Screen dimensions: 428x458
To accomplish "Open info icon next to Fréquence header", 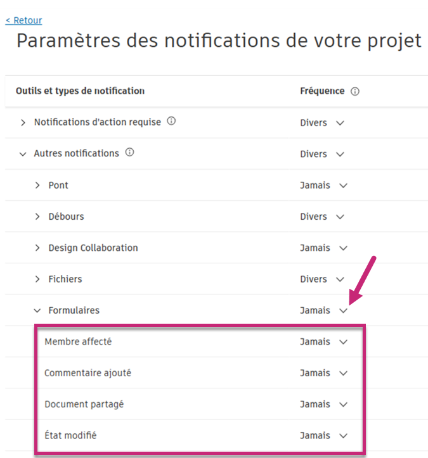I will (355, 91).
